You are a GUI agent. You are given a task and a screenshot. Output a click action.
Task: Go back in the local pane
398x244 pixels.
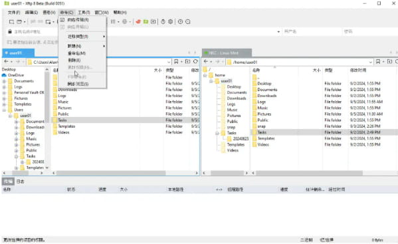7,61
